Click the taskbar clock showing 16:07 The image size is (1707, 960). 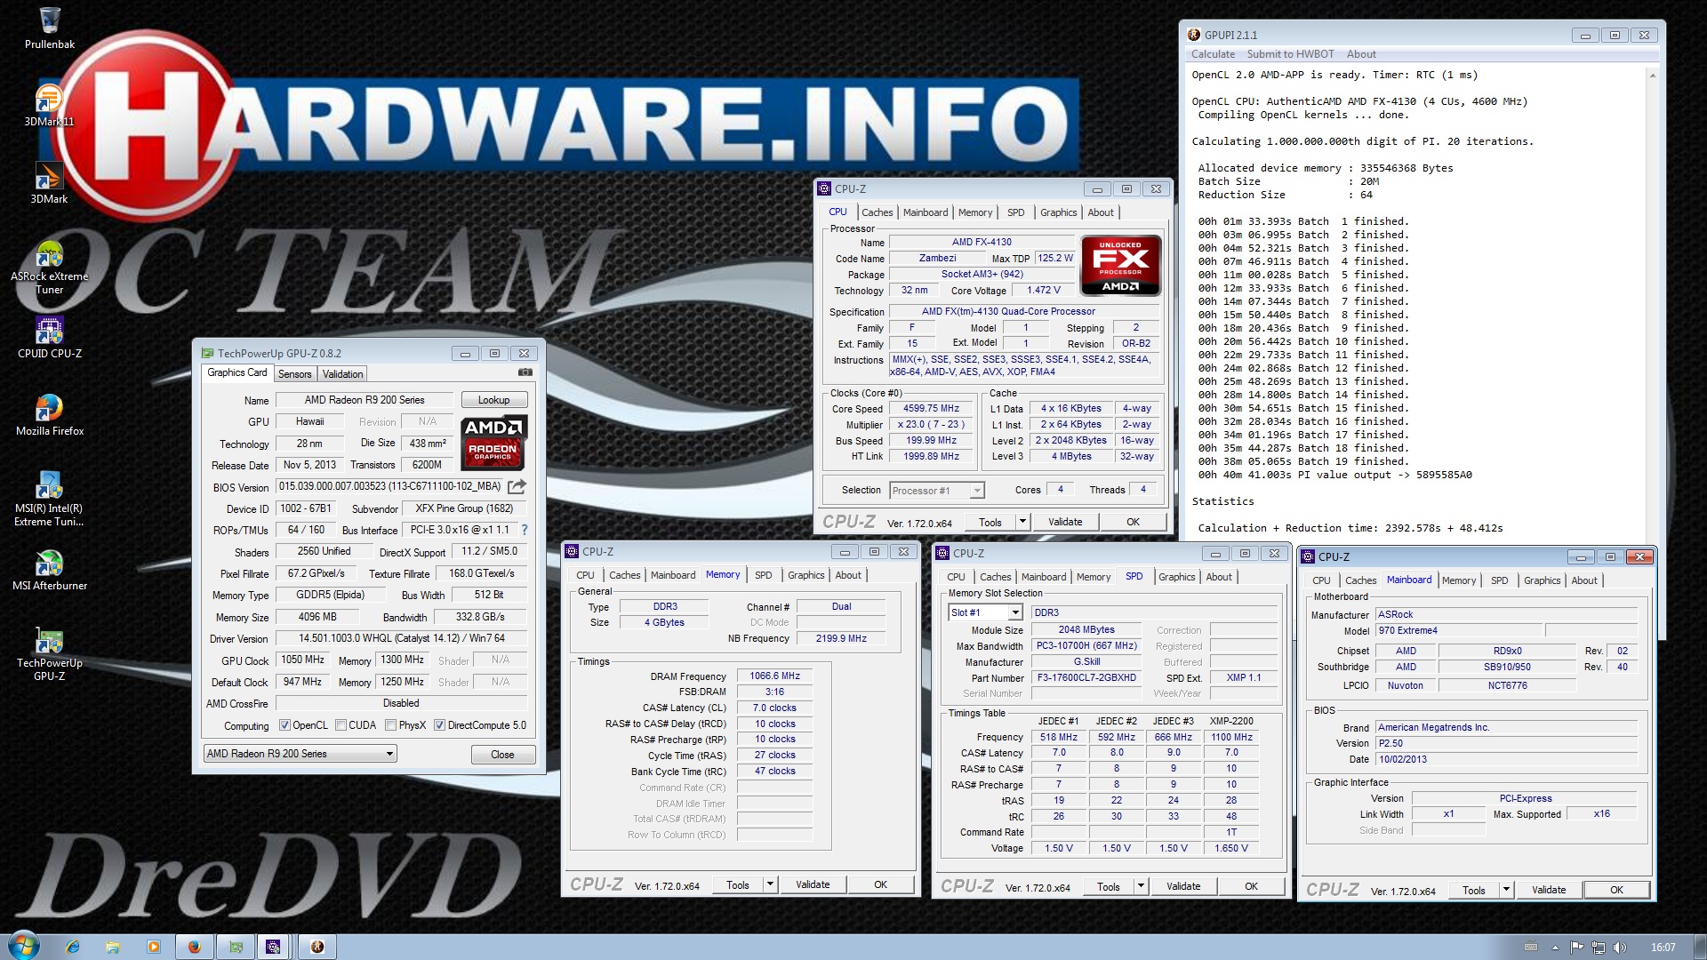coord(1663,948)
